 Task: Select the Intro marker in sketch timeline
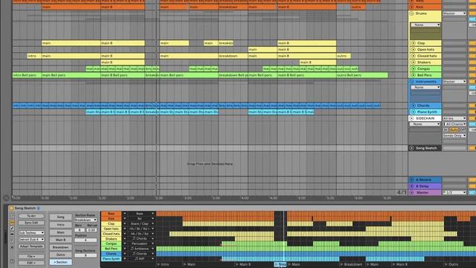coord(164,264)
